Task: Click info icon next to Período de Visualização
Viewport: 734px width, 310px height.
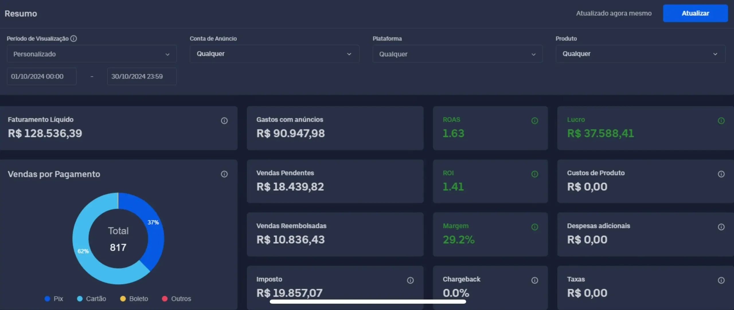Action: click(x=73, y=38)
